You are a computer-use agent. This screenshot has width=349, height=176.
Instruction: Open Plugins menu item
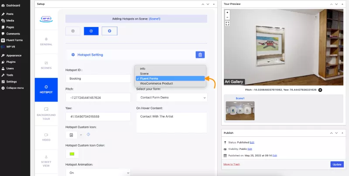[x=8, y=62]
